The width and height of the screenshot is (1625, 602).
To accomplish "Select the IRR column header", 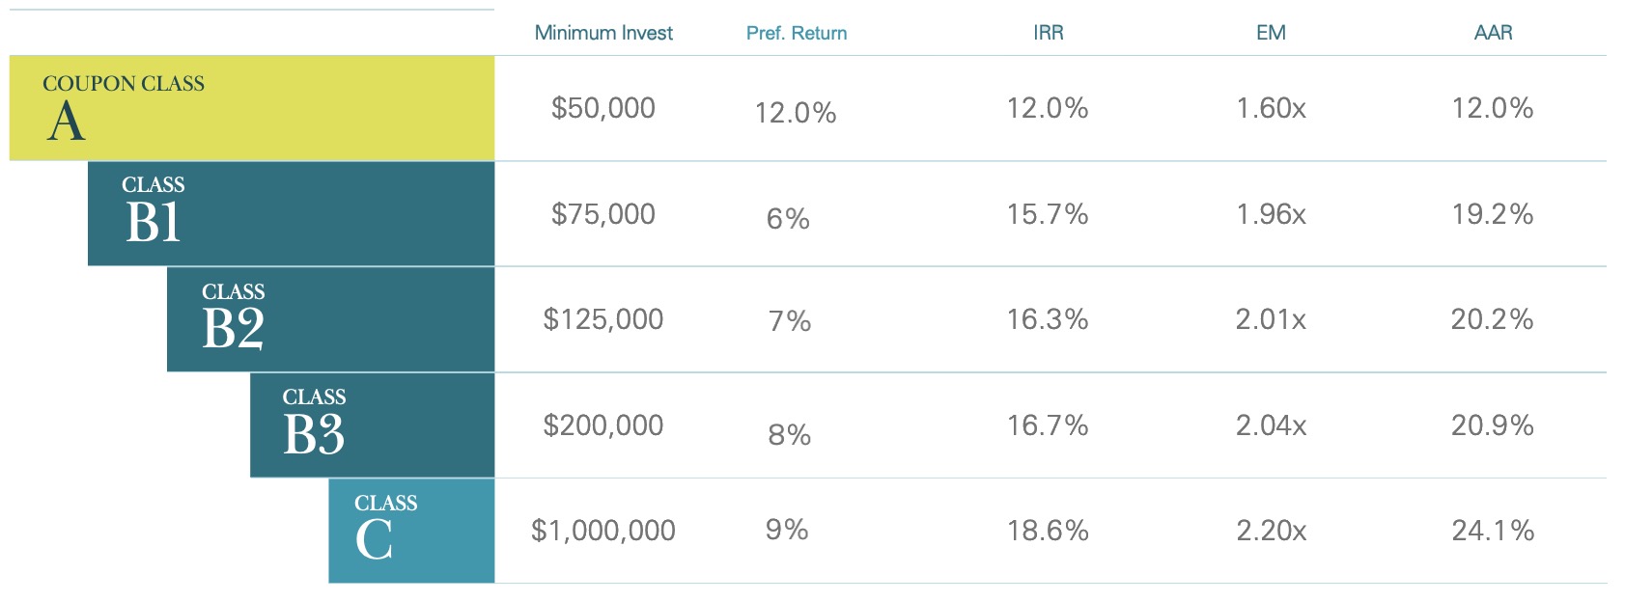I will point(1048,33).
